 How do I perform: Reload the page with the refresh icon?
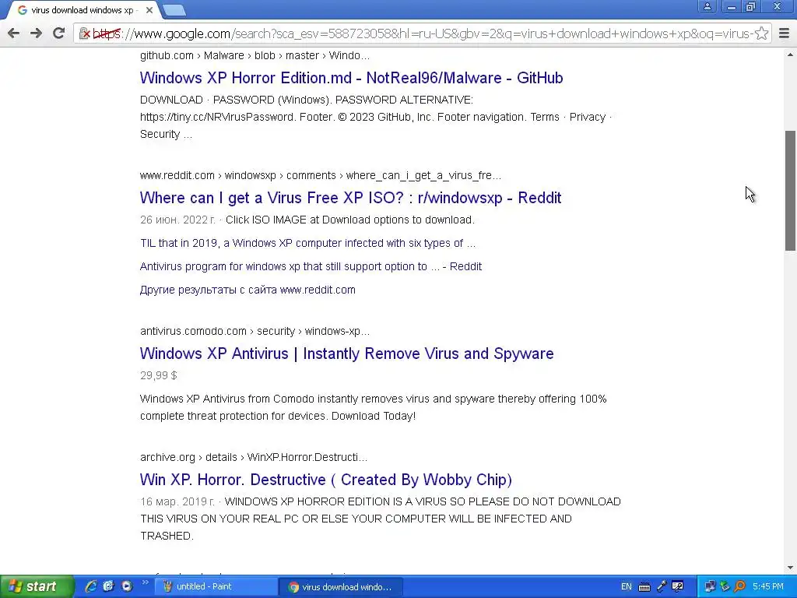[59, 33]
